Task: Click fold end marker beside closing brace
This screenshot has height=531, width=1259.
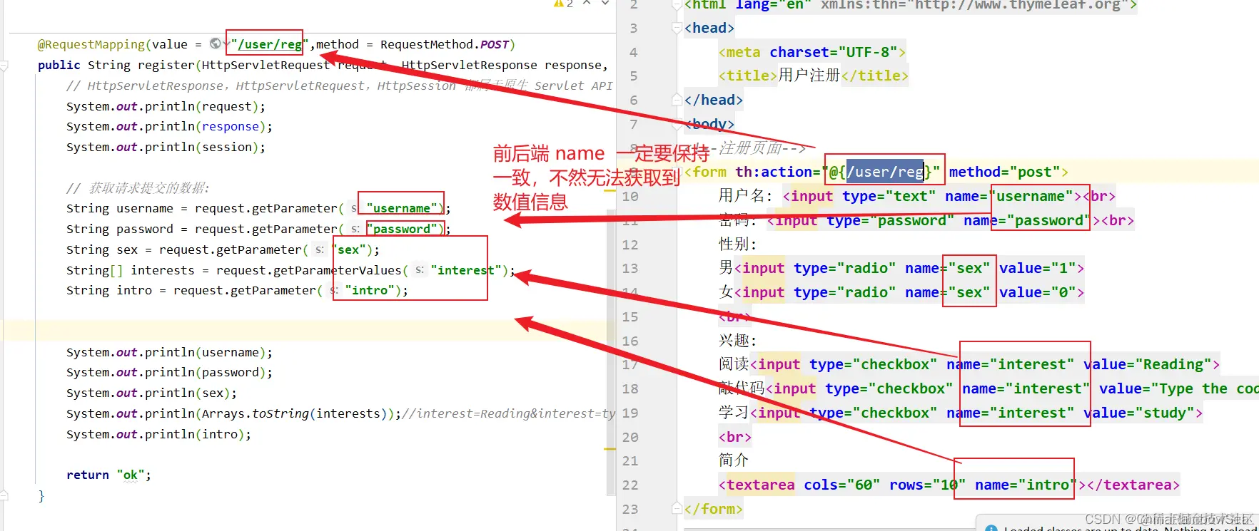Action: pos(4,495)
